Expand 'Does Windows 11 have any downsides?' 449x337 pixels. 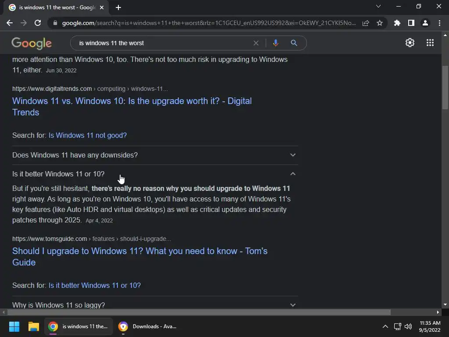tap(155, 155)
